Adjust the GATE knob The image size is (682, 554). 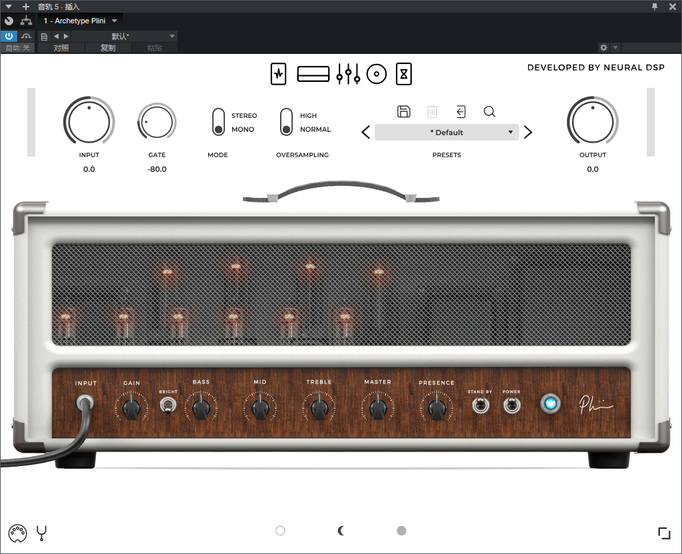157,122
